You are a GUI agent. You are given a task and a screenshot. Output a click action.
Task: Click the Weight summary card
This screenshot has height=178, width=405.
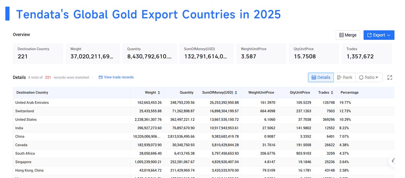[93, 53]
